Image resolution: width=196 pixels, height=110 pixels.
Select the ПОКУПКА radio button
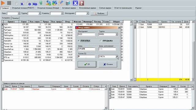pyautogui.click(x=79, y=41)
